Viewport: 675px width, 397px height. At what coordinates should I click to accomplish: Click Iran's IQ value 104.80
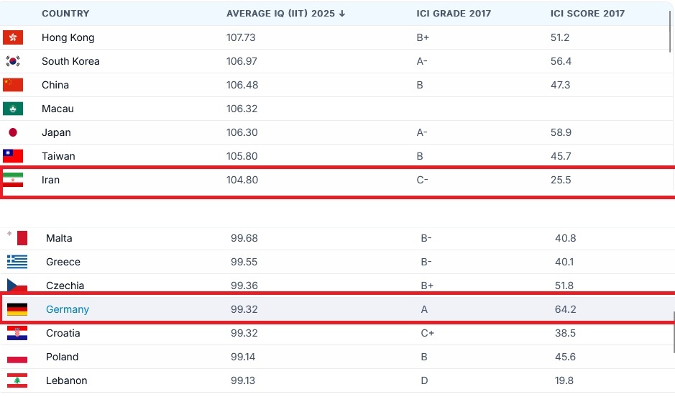(x=242, y=180)
